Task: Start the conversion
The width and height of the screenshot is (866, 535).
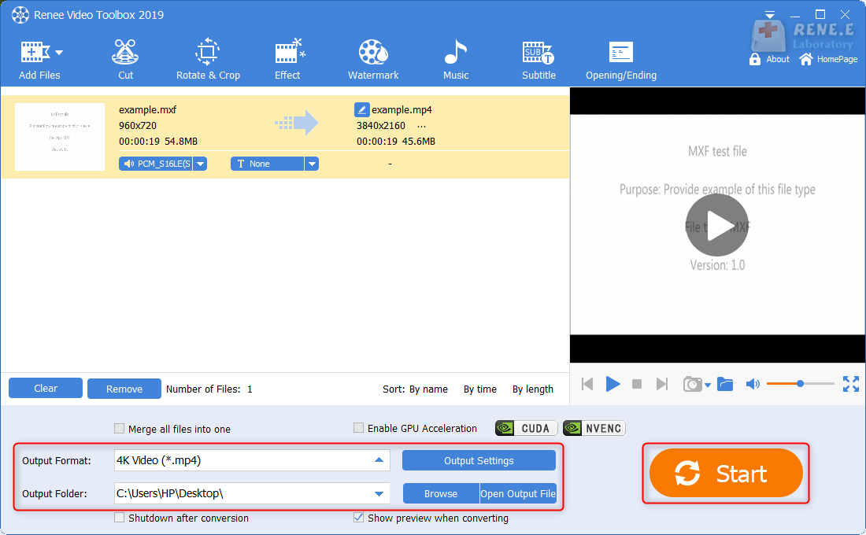Action: tap(726, 473)
